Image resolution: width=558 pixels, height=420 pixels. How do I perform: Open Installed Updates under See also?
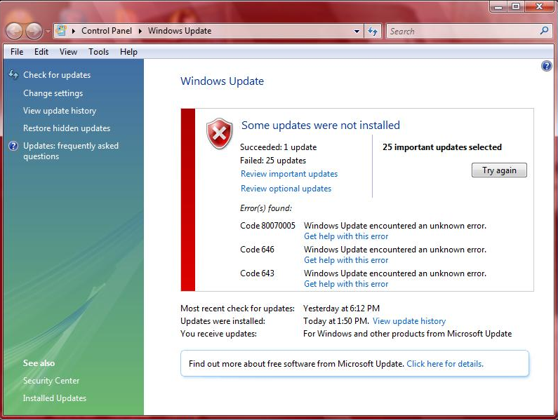click(55, 398)
